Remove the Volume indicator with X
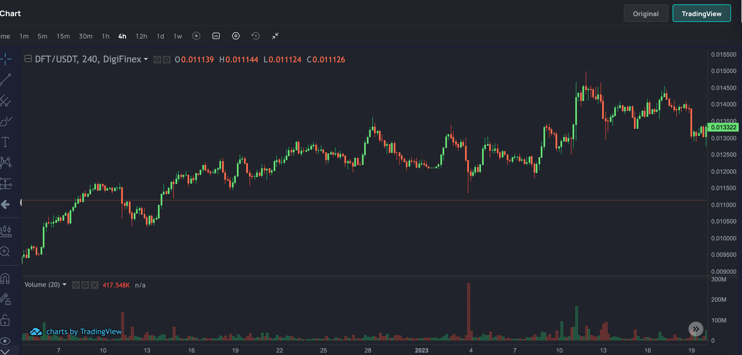Viewport: 742px width, 355px height. click(95, 285)
